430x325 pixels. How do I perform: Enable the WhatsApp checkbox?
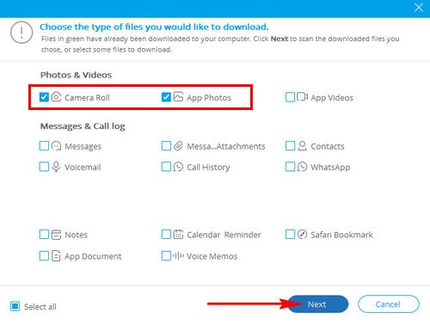(x=290, y=167)
